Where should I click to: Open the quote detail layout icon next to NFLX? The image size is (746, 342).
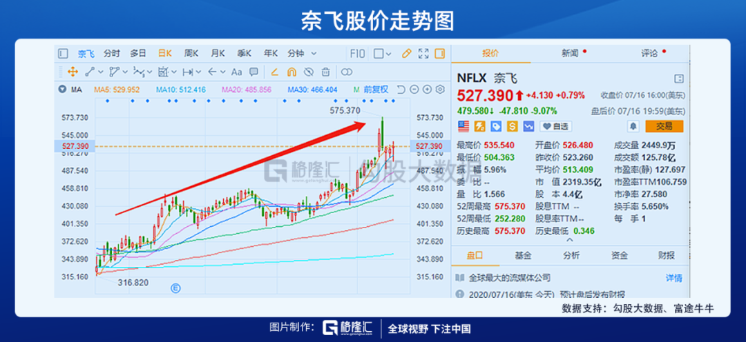pyautogui.click(x=679, y=79)
